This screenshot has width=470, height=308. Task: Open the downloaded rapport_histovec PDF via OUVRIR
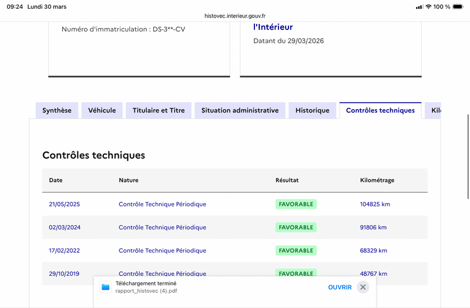340,287
